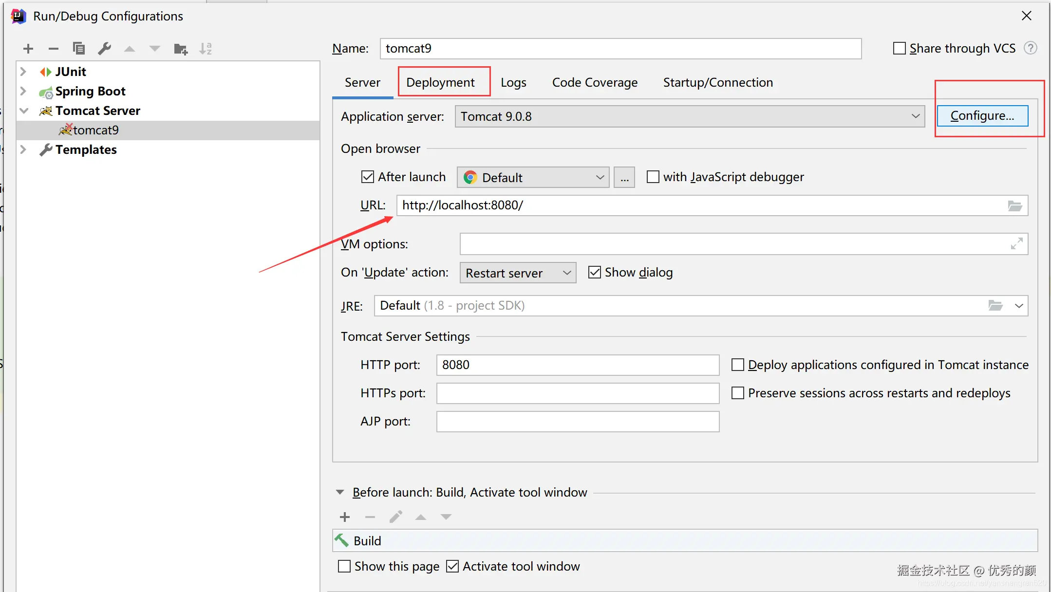Click the remove configuration minus icon
1051x592 pixels.
tap(54, 49)
